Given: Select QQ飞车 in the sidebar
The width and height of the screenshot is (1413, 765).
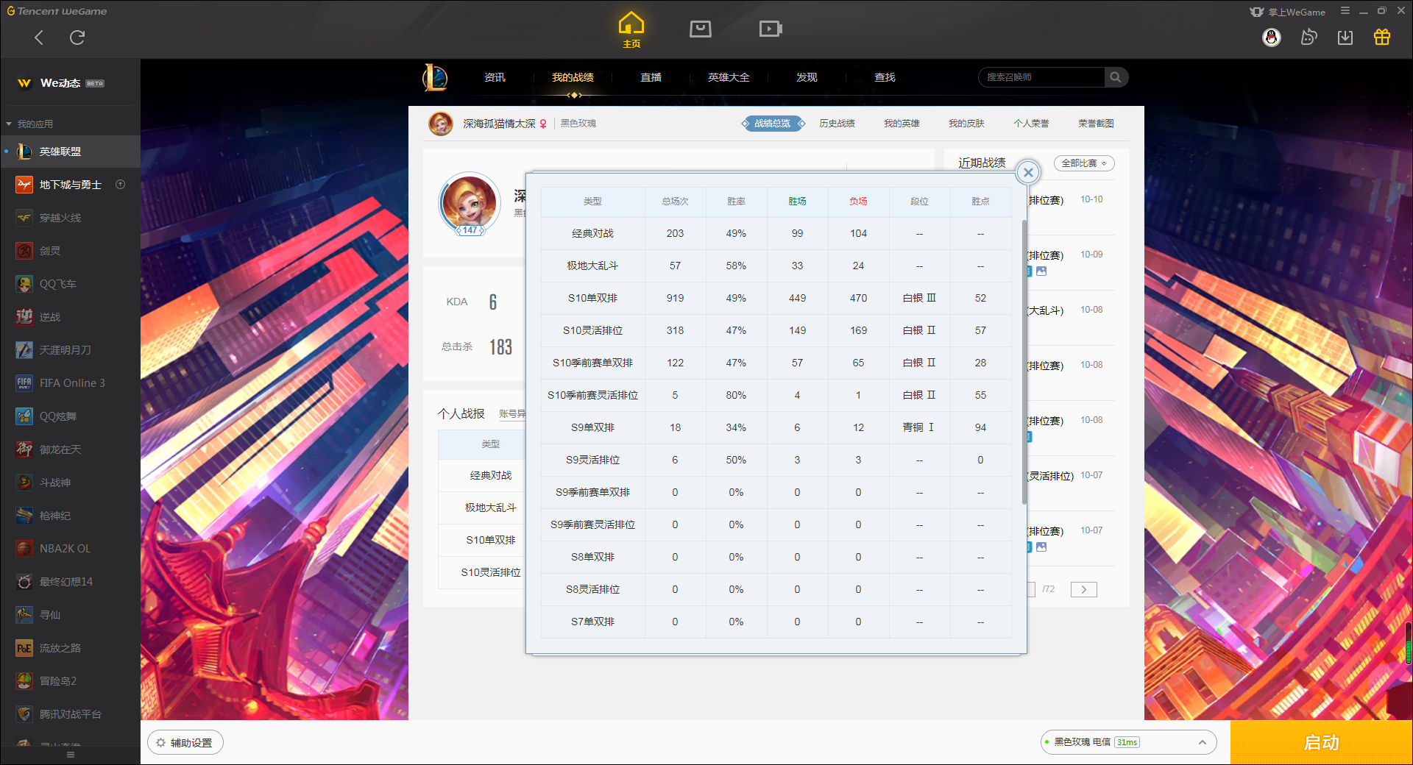Looking at the screenshot, I should 70,284.
